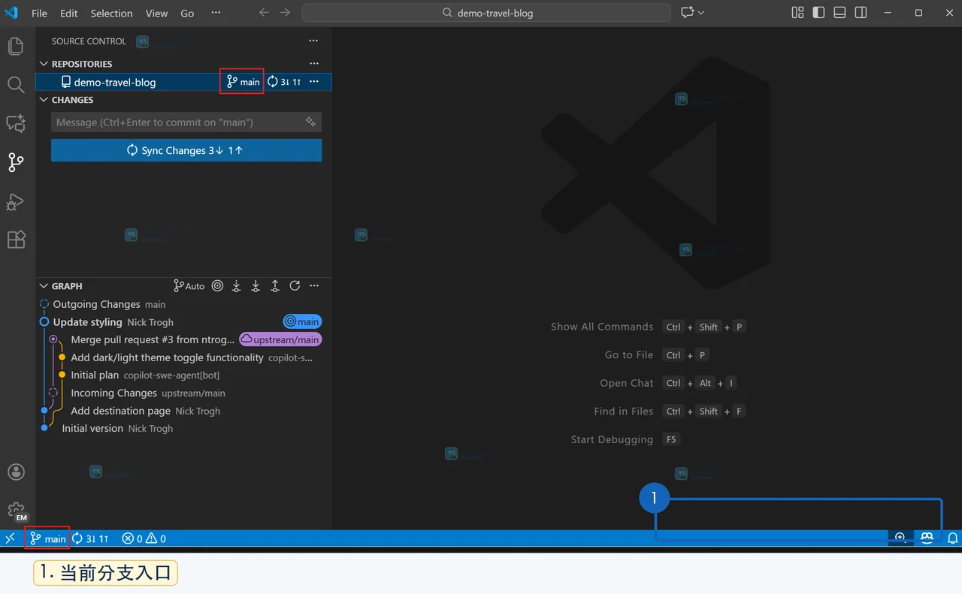Select the demo-travel-blog repository row
This screenshot has width=962, height=594.
point(183,82)
